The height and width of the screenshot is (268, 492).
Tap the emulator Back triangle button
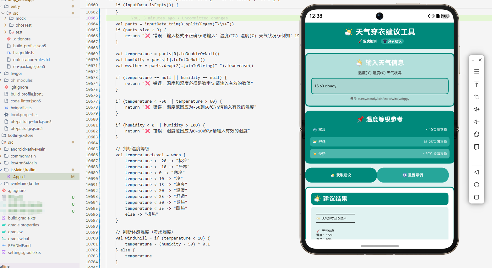click(x=477, y=172)
